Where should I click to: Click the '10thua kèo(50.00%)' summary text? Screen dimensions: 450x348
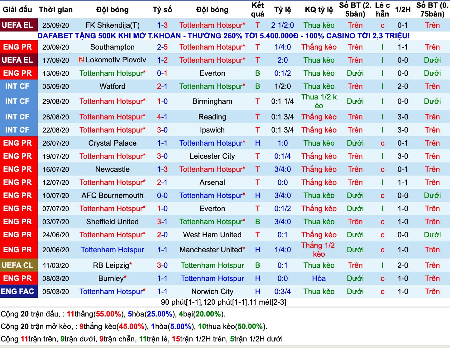click(x=232, y=326)
